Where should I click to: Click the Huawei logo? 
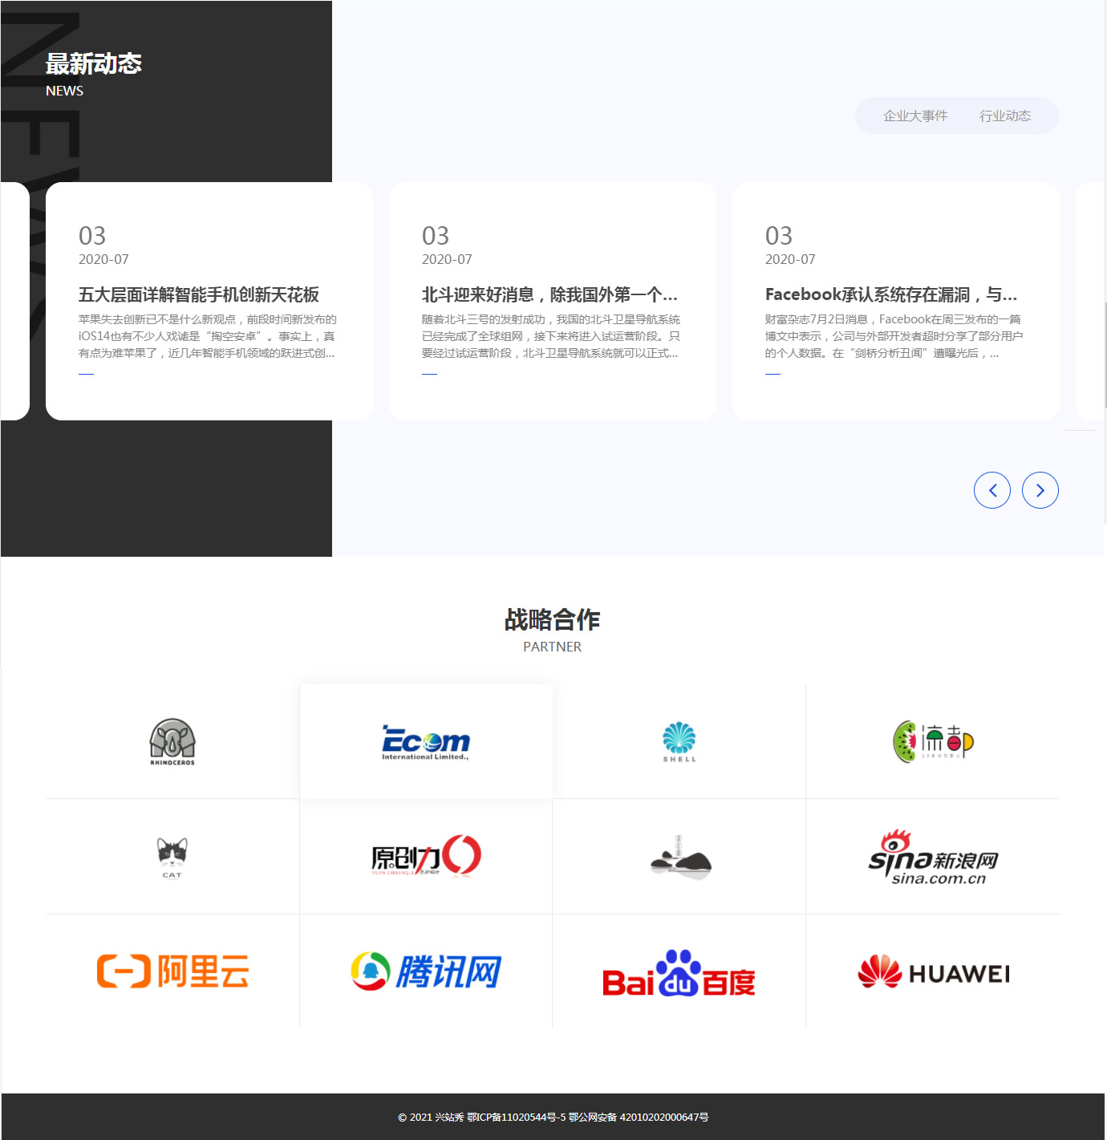933,972
